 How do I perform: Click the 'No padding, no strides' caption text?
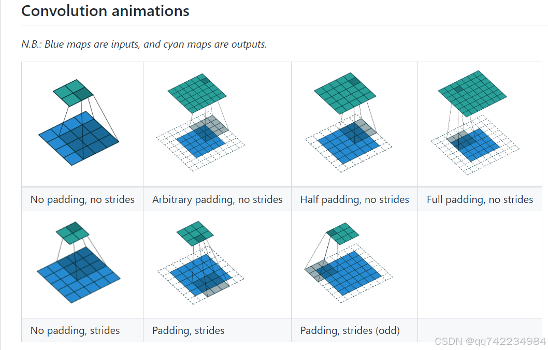tap(82, 199)
